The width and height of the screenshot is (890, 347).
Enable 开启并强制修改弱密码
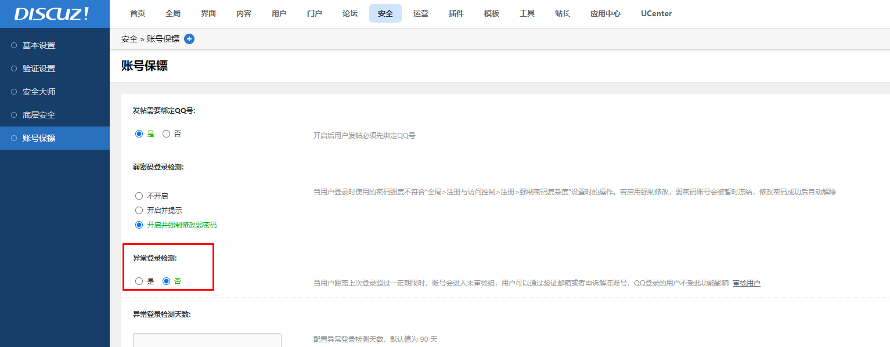[139, 225]
